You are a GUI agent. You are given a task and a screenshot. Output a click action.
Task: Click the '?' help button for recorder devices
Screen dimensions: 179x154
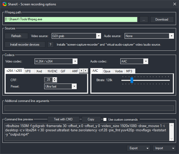pos(50,45)
